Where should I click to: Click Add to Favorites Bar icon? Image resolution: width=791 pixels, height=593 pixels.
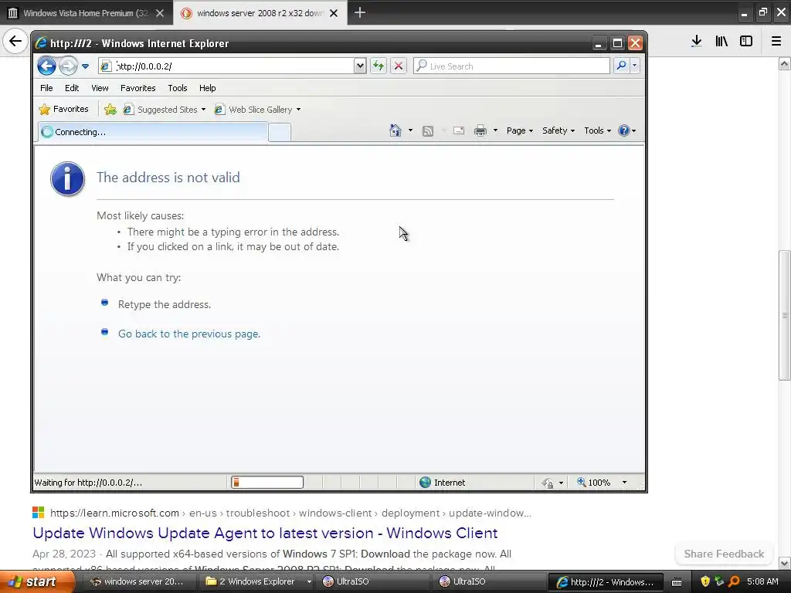[110, 110]
